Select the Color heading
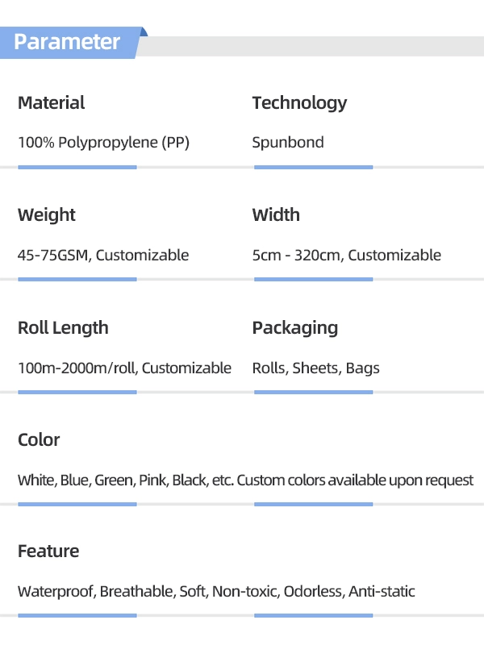The image size is (484, 645). tap(39, 439)
